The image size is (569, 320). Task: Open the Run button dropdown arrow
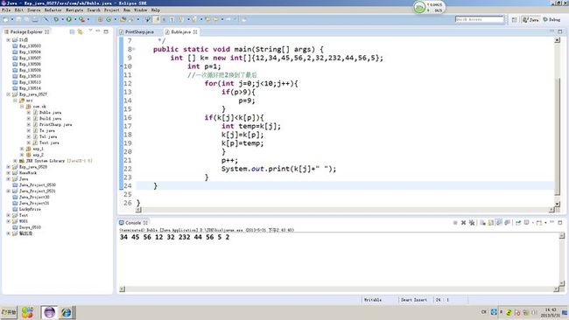pyautogui.click(x=75, y=19)
